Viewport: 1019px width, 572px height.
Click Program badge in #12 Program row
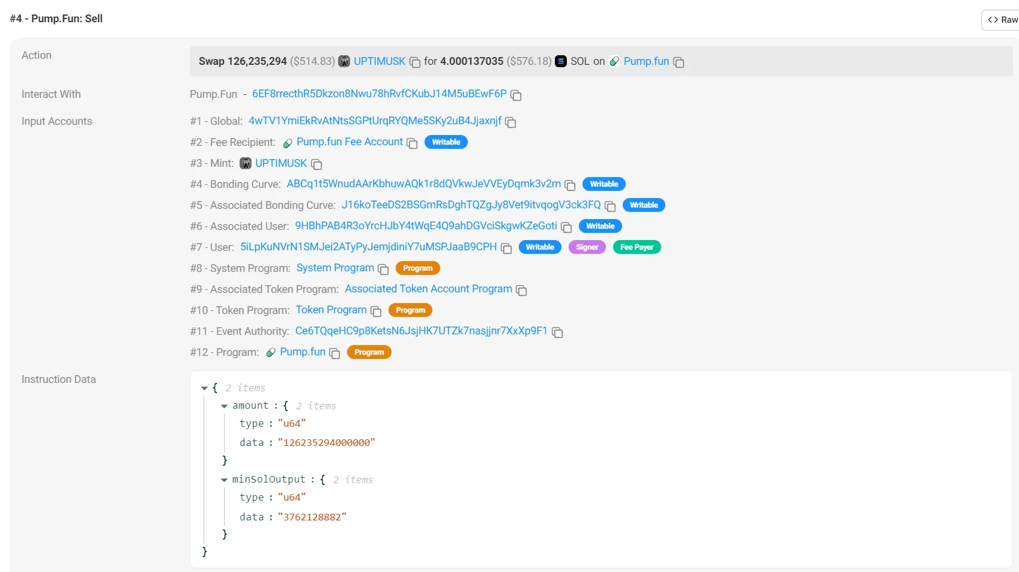pos(369,352)
